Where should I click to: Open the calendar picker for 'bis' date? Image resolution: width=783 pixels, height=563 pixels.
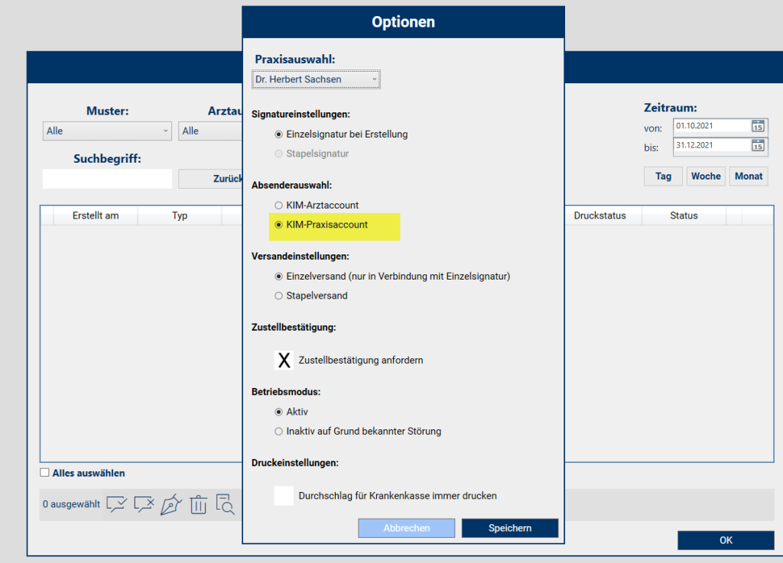click(x=758, y=145)
